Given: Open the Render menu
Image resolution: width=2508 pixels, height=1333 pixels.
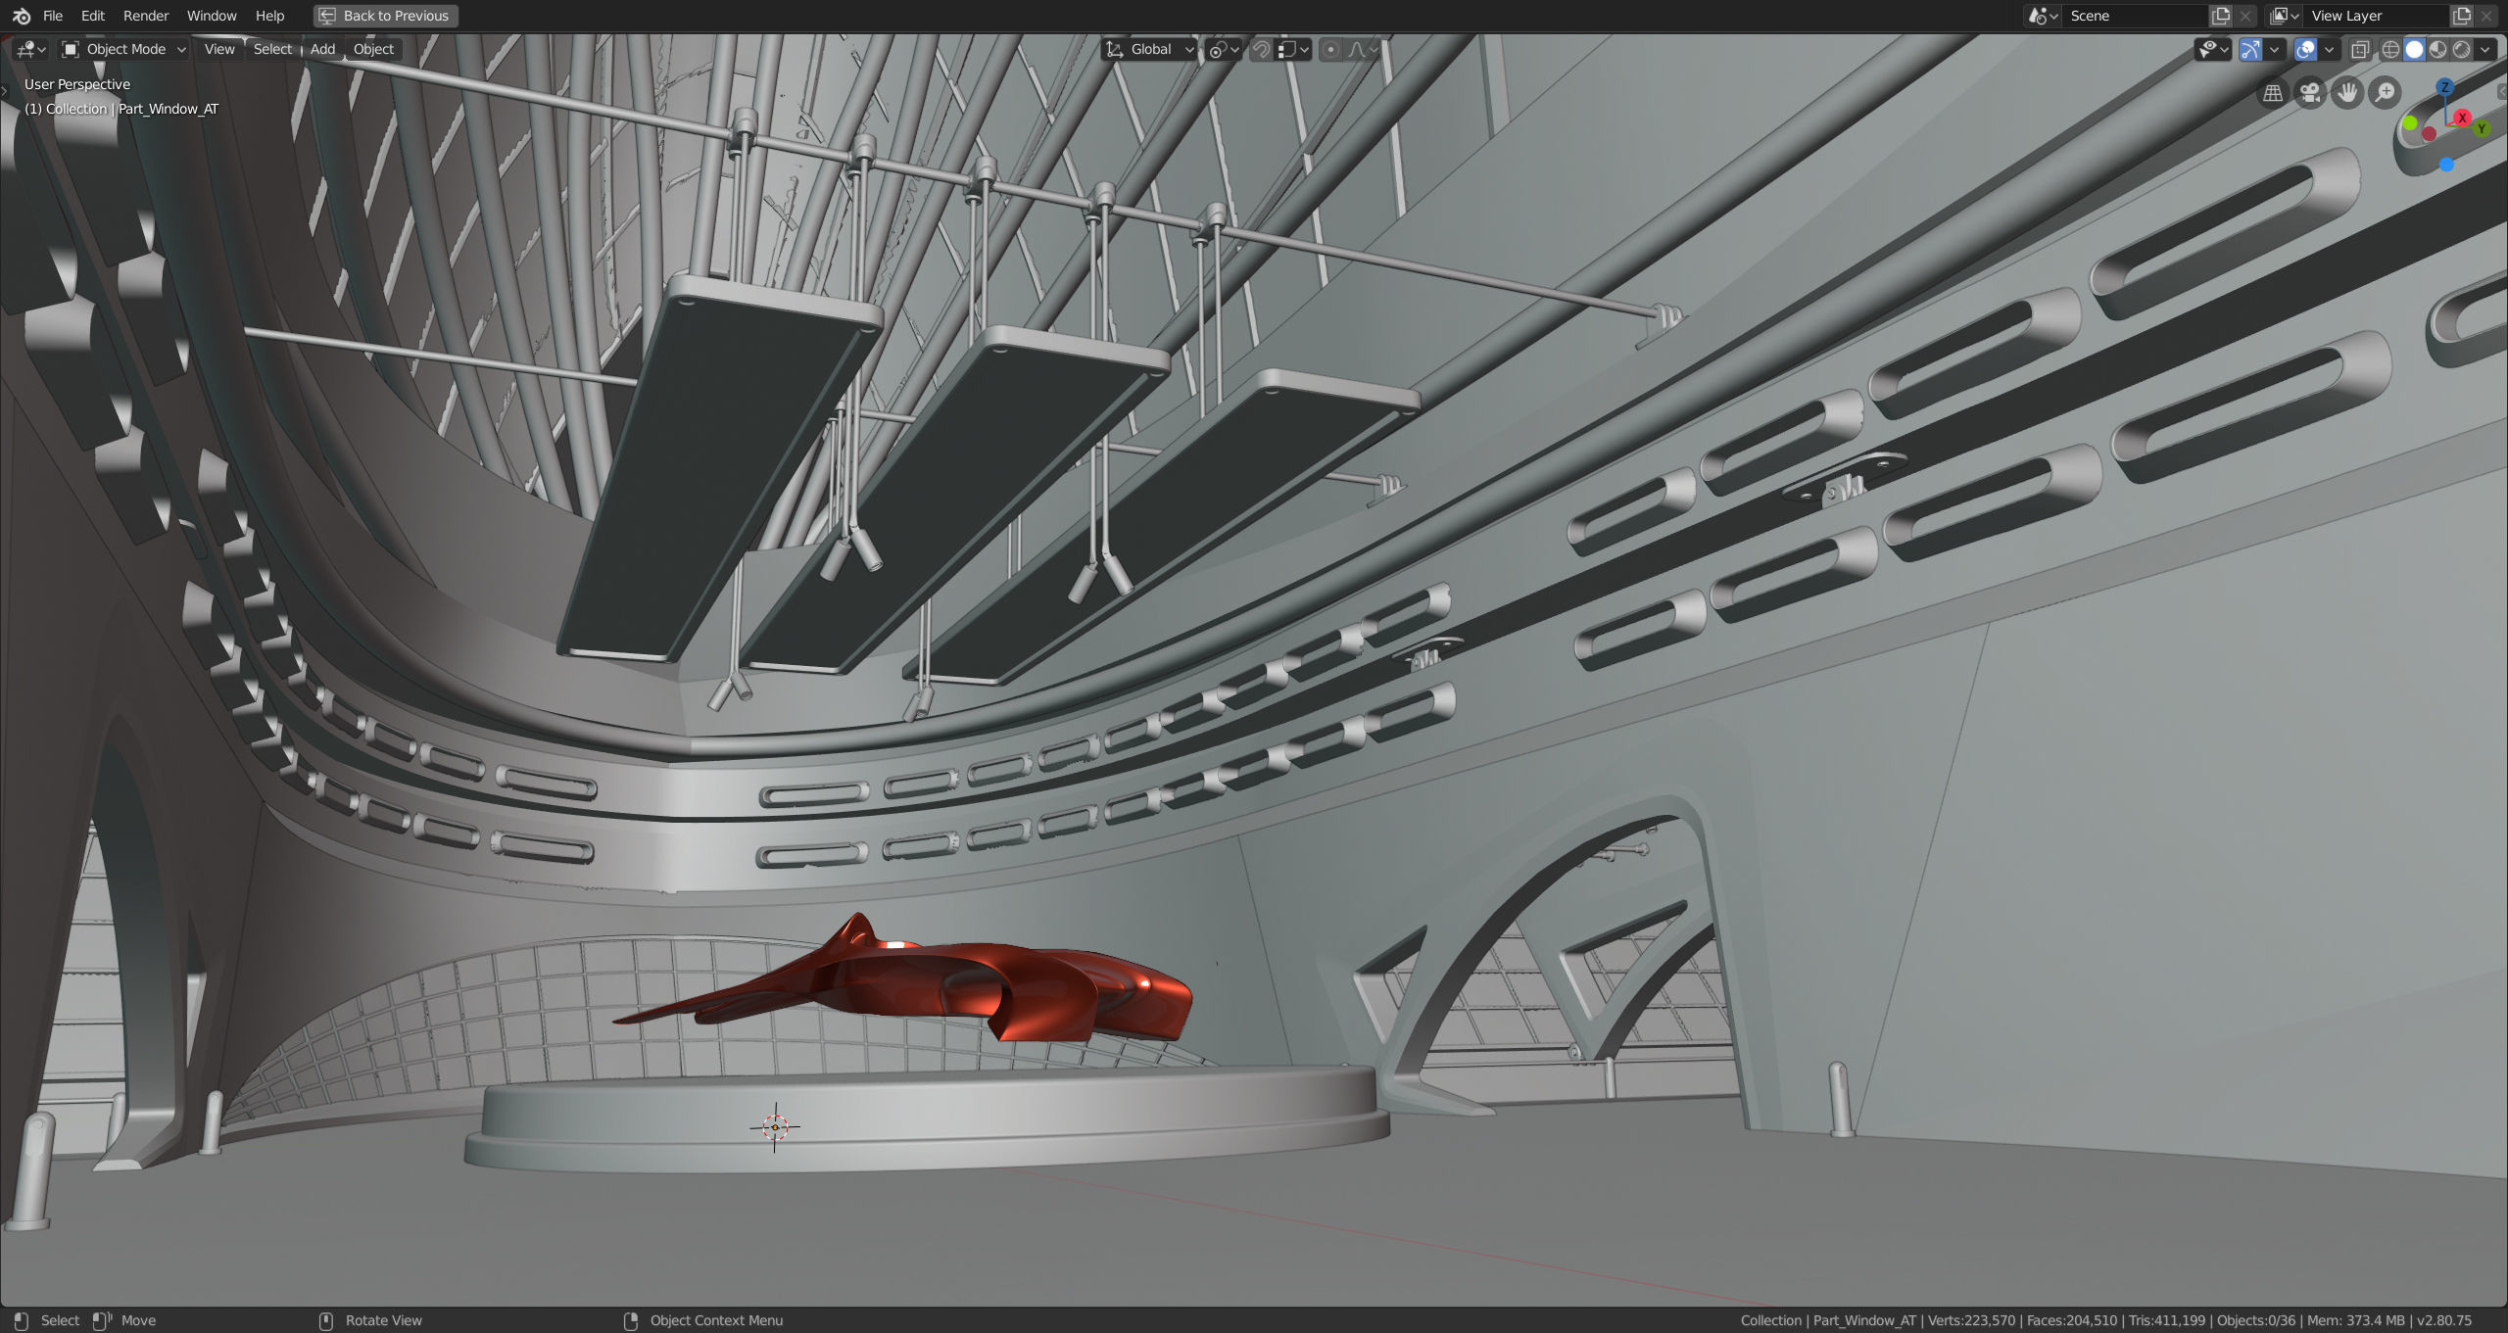Looking at the screenshot, I should pyautogui.click(x=146, y=16).
